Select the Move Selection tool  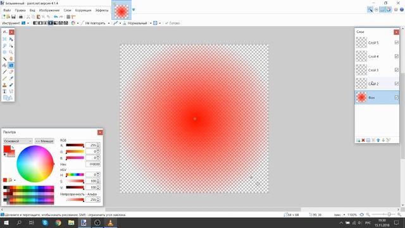tap(11, 46)
